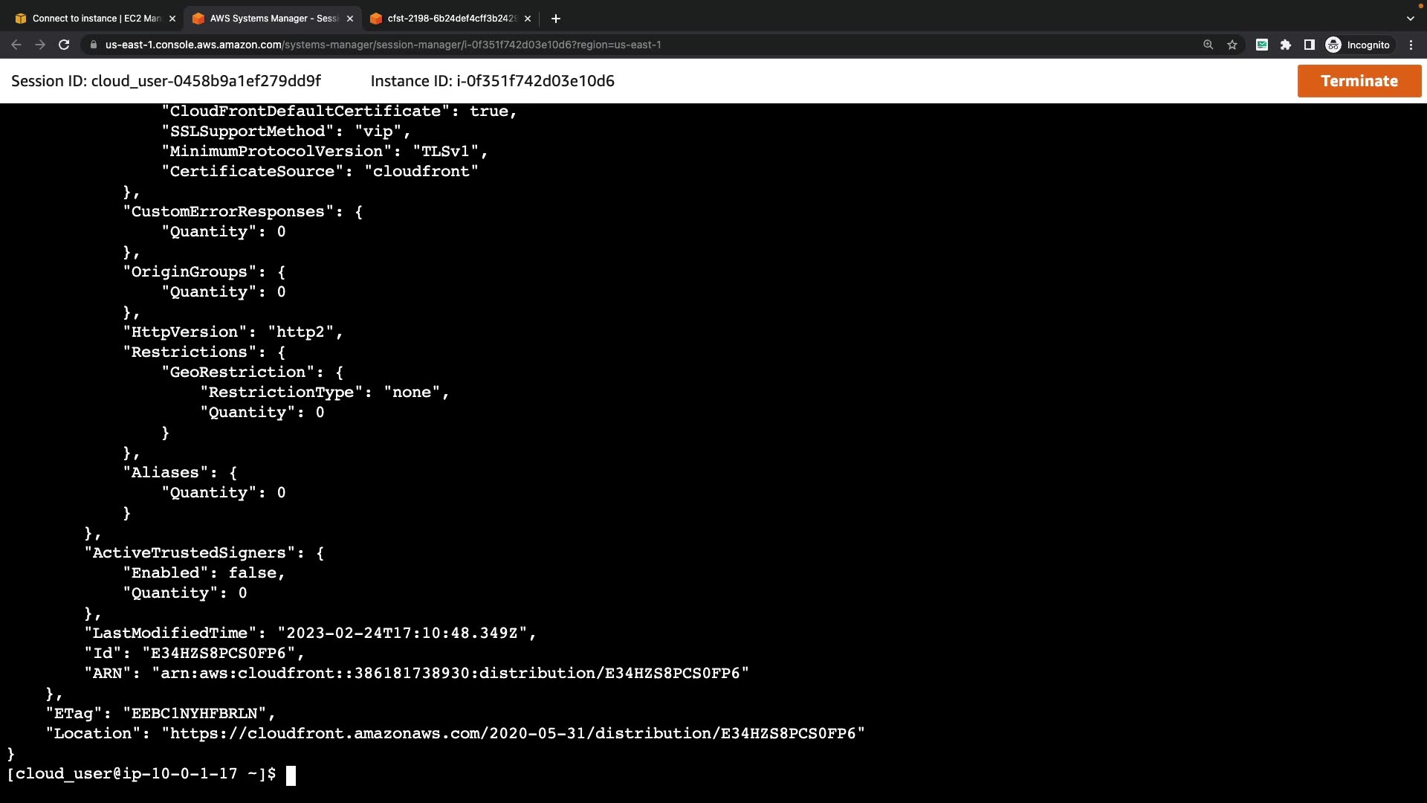This screenshot has height=803, width=1427.
Task: Open the Chrome three-dot menu
Action: [1411, 45]
